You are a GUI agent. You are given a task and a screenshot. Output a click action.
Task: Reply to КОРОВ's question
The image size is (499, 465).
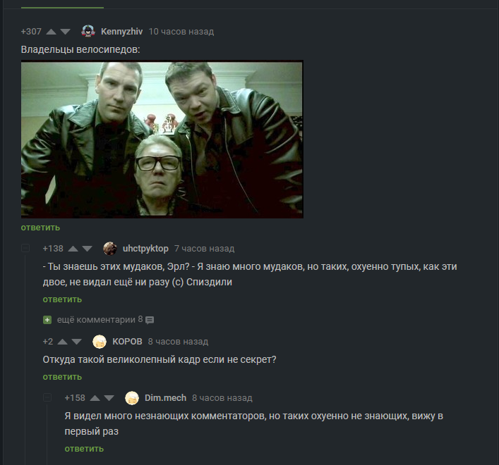point(62,377)
